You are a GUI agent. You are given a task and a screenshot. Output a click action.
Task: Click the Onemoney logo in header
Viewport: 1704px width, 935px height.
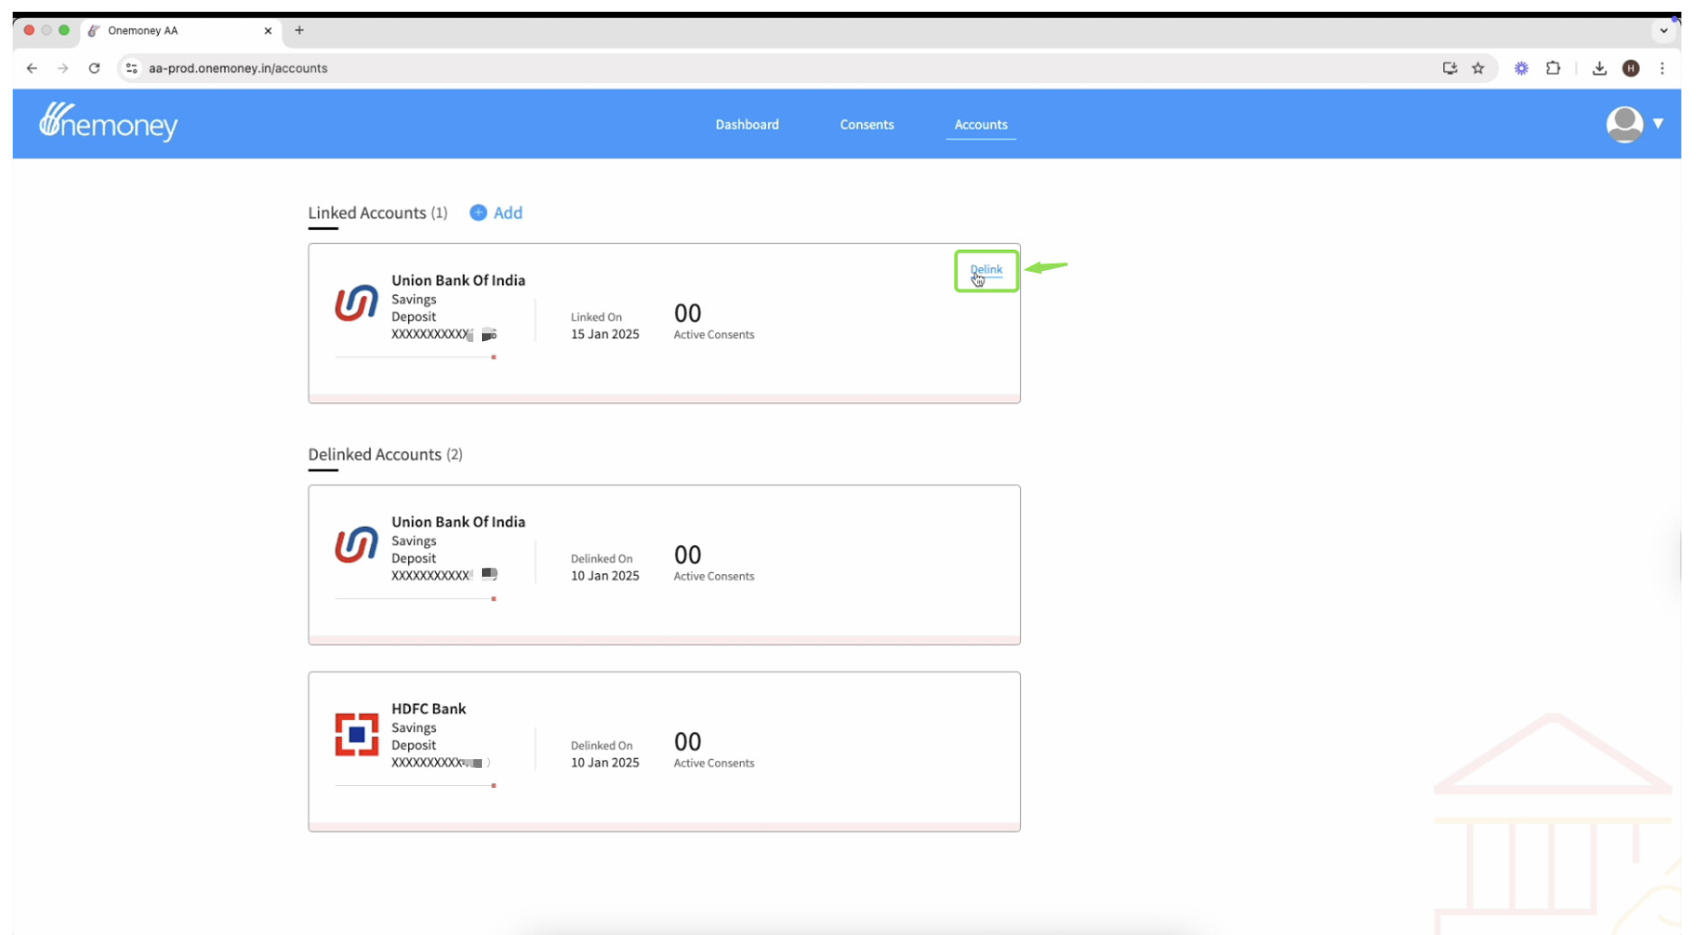click(x=108, y=122)
